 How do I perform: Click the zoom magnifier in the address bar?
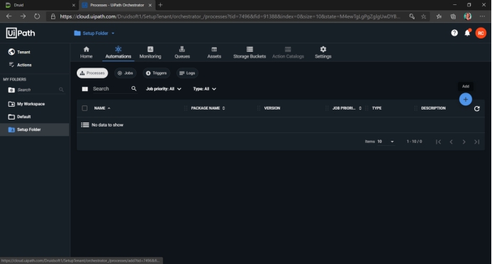[x=412, y=16]
